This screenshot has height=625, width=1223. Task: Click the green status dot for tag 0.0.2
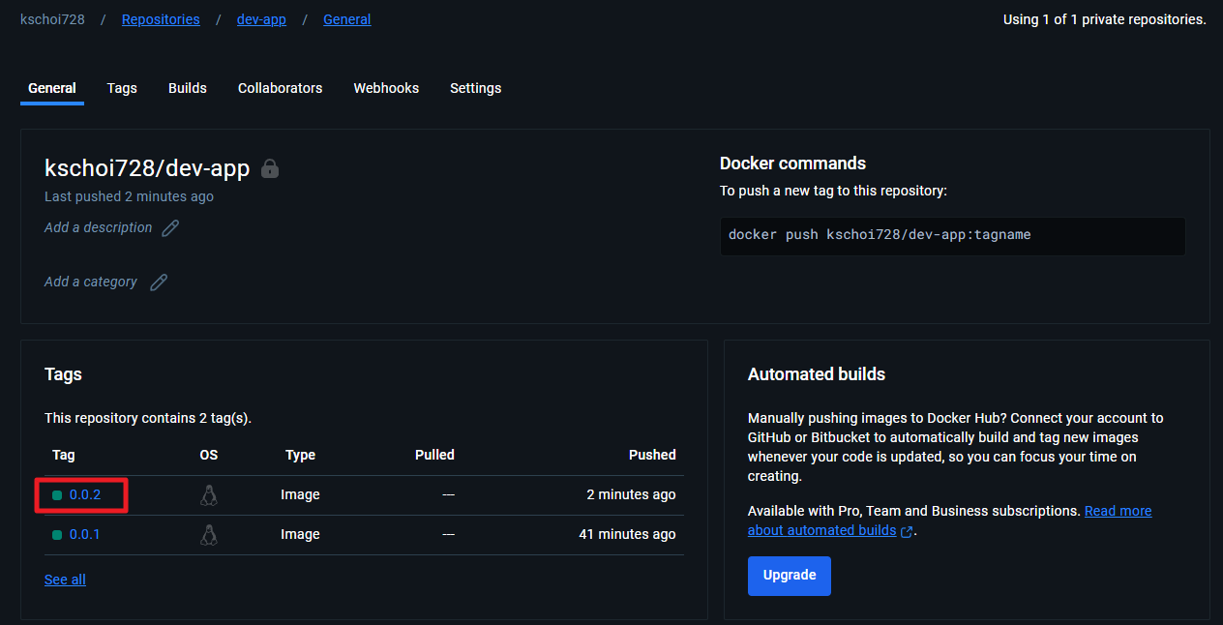[57, 495]
